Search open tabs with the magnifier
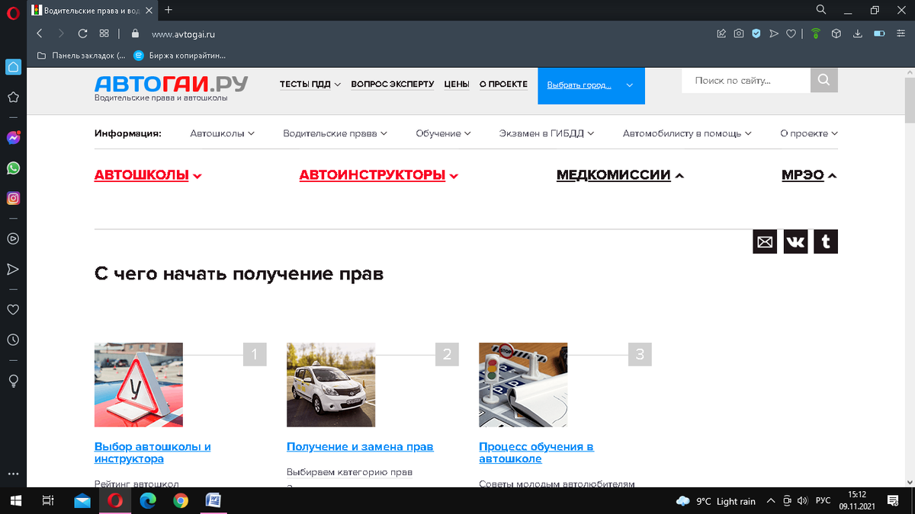 coord(821,10)
